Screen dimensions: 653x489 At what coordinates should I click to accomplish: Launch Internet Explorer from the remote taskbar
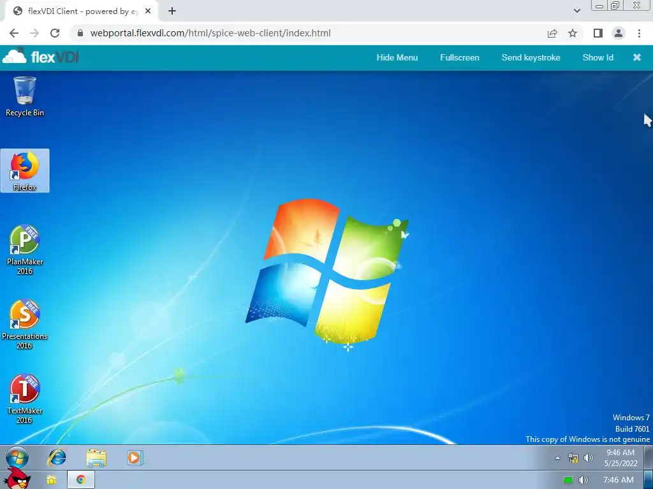tap(57, 458)
